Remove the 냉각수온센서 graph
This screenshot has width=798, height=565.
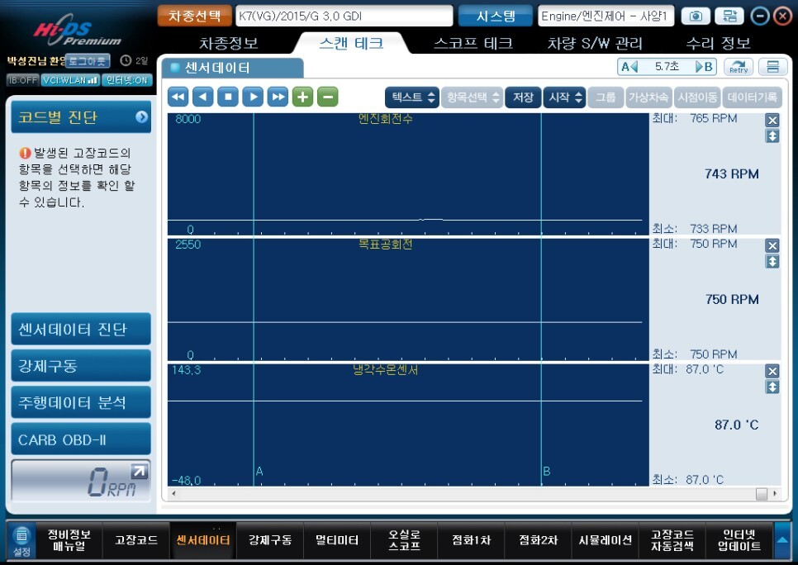coord(772,371)
